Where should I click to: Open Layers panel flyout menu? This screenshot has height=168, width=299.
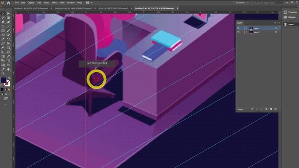[x=279, y=23]
